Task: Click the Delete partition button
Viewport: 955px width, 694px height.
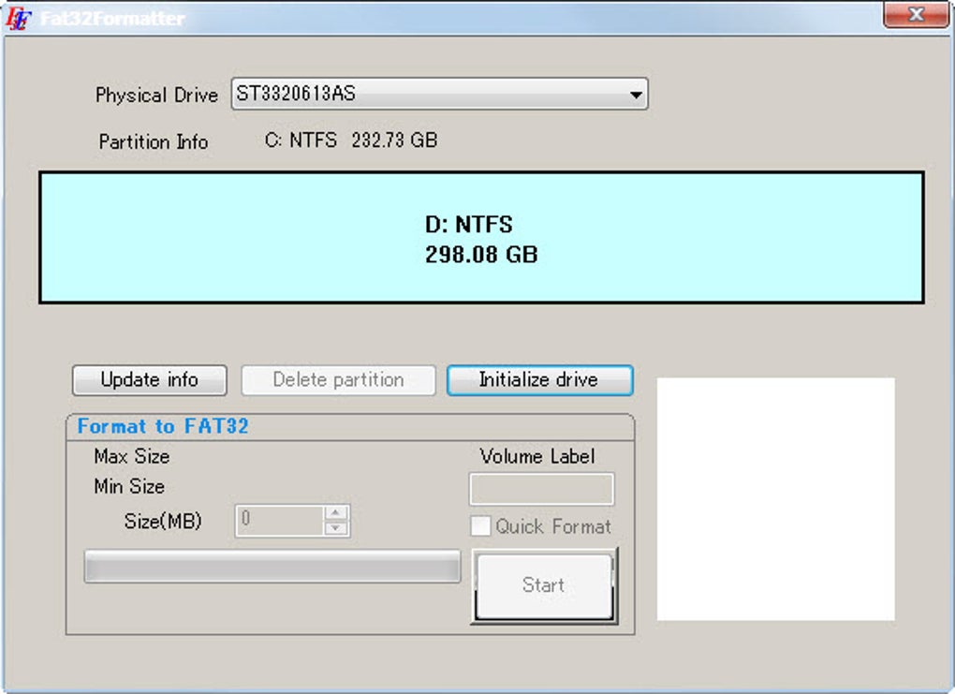Action: pos(338,380)
